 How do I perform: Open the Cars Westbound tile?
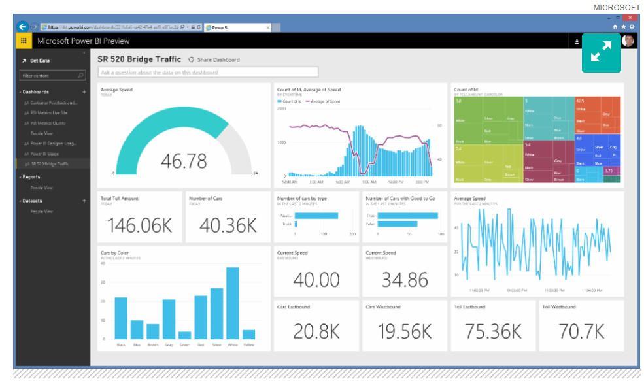click(x=405, y=325)
